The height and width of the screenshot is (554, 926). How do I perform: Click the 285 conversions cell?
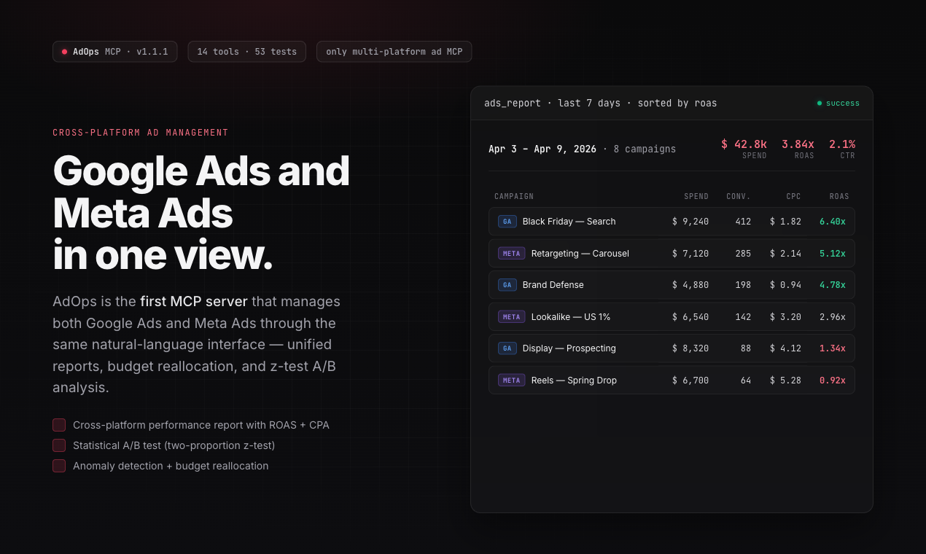tap(743, 254)
